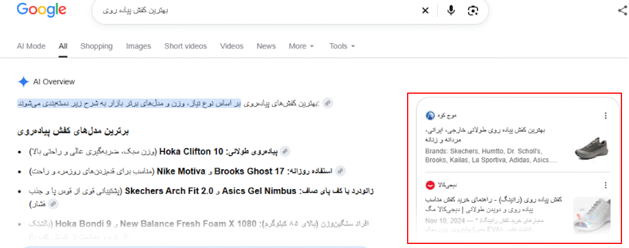Viewport: 629px width, 248px height.
Task: Open link icon next to Hoka Clifton 10
Action: (x=285, y=152)
